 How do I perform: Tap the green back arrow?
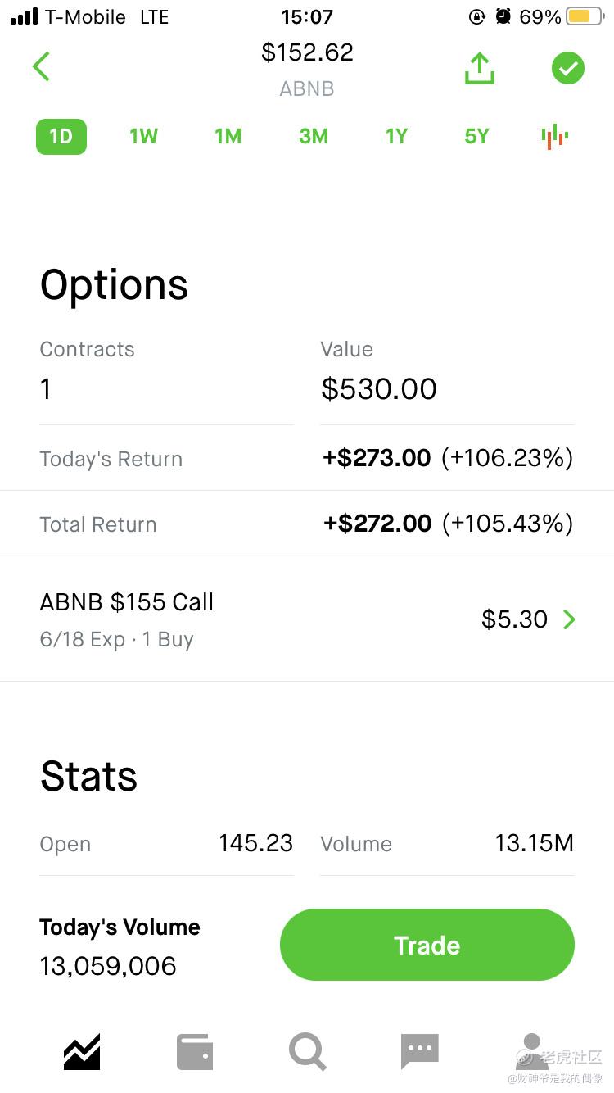coord(42,67)
